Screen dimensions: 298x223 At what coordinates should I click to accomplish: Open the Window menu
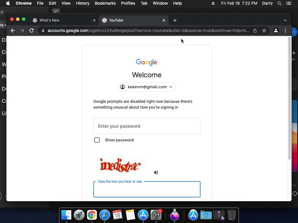pos(160,3)
